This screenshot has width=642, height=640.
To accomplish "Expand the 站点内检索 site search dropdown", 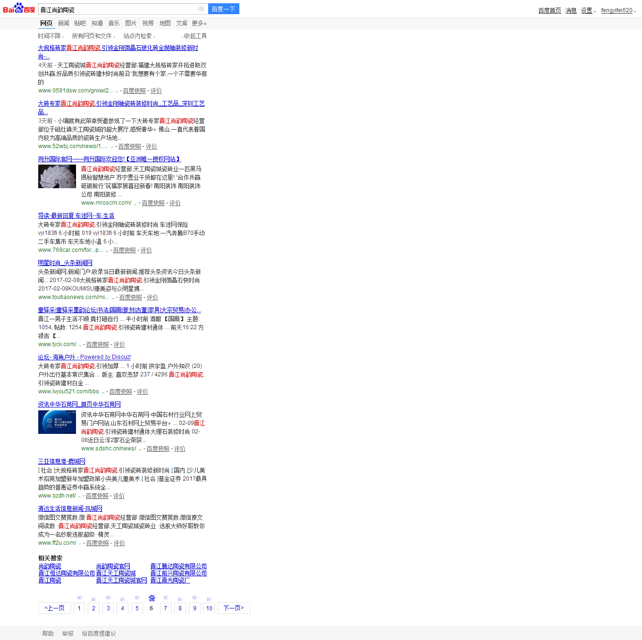I will (139, 36).
